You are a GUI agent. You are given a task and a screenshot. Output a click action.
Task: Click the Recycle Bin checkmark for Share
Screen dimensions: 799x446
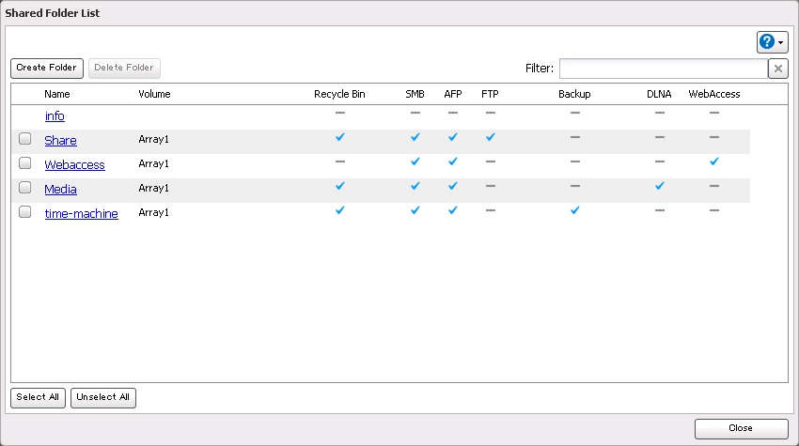pos(340,137)
